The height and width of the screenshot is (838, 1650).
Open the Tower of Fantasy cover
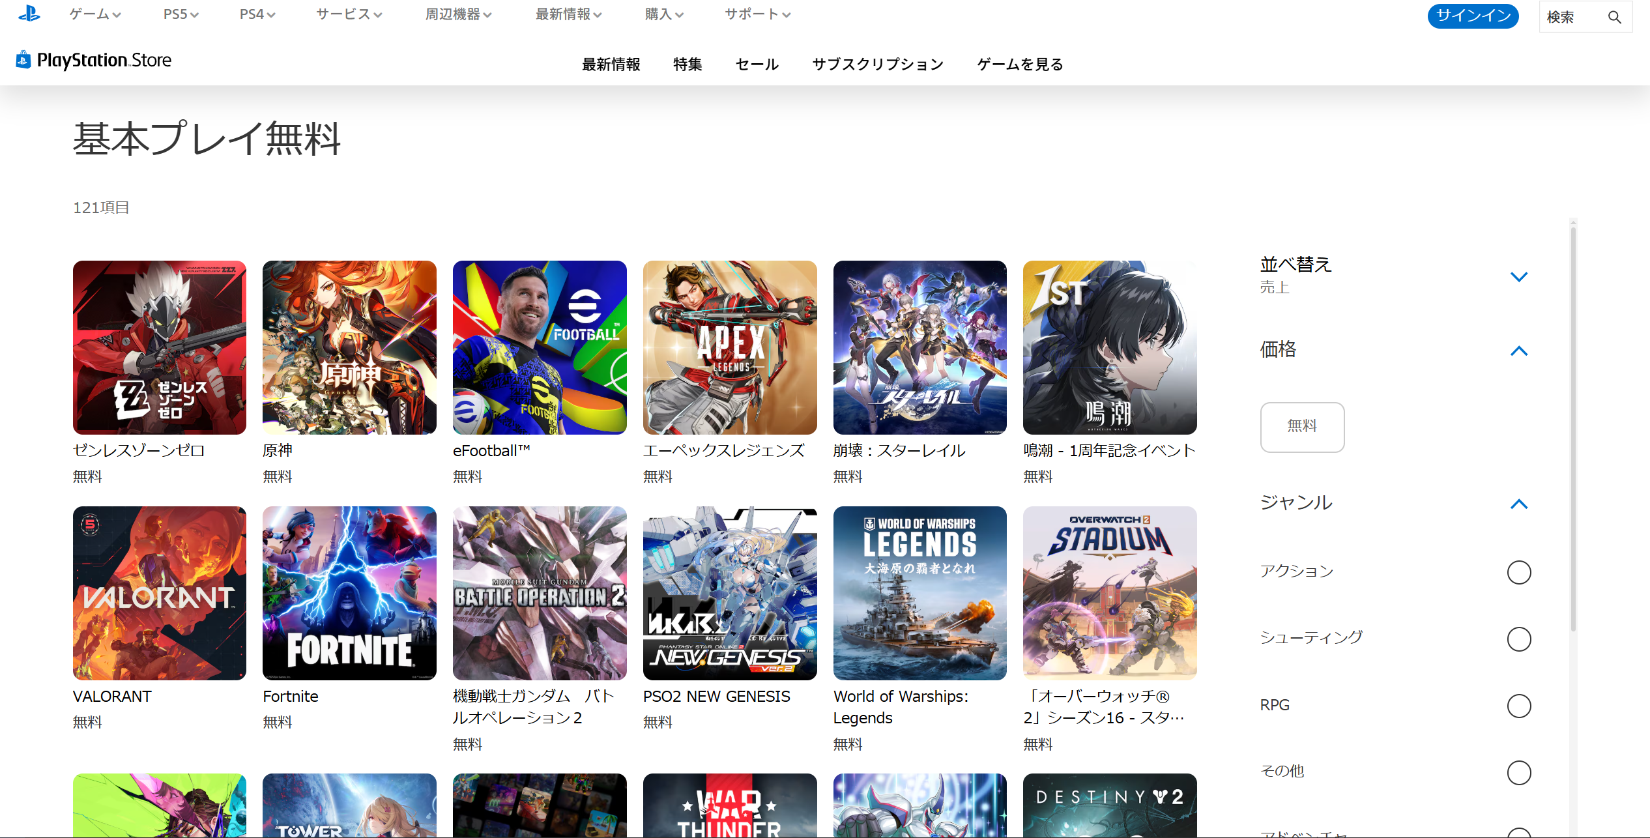(x=349, y=805)
